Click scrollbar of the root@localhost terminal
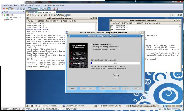This screenshot has height=111, width=184. point(96,46)
